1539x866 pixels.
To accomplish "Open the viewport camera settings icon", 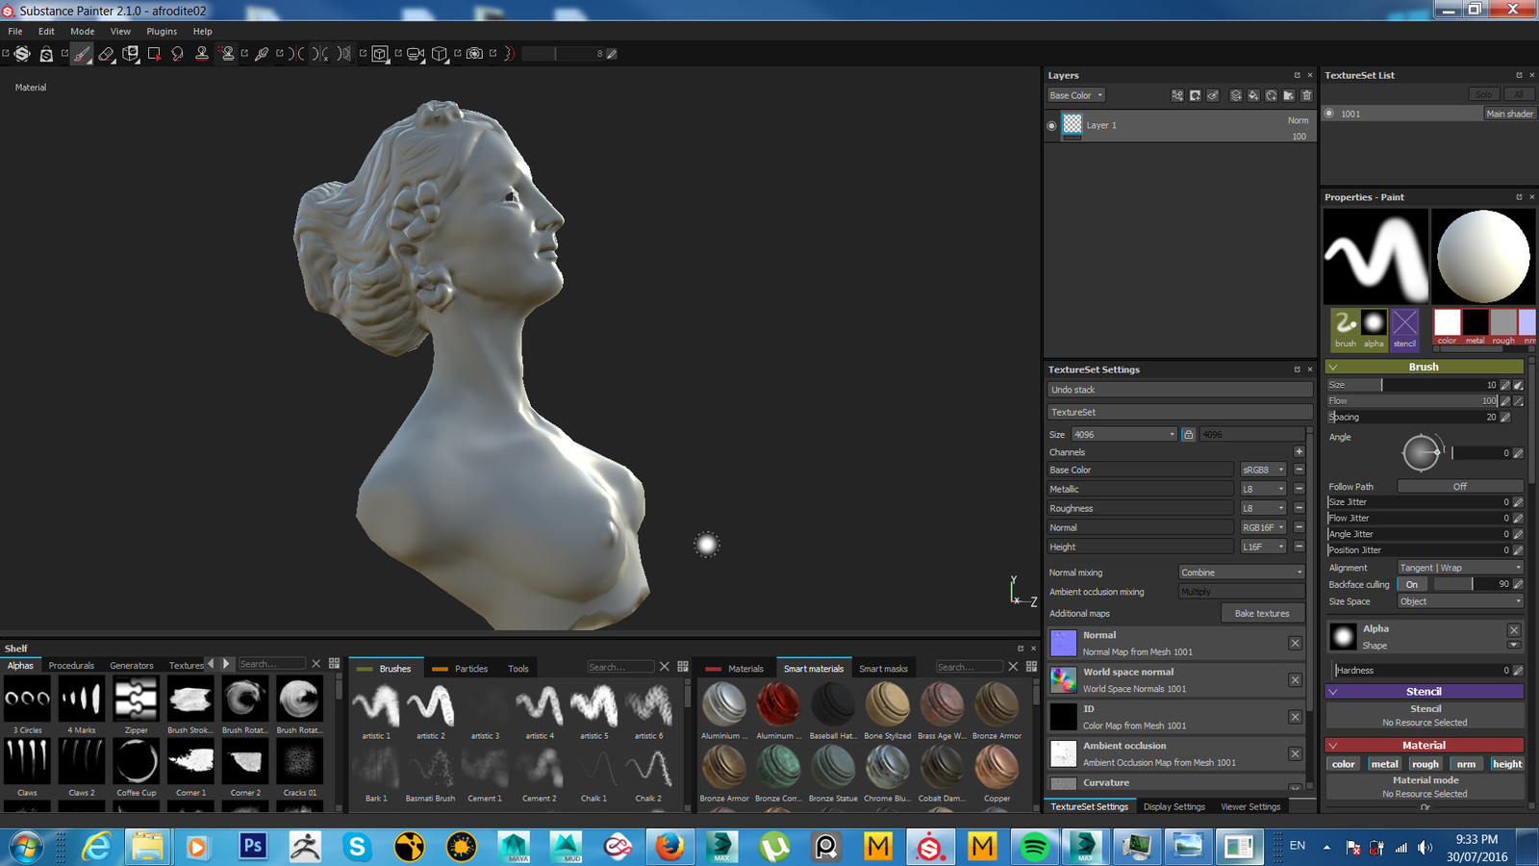I will click(415, 54).
